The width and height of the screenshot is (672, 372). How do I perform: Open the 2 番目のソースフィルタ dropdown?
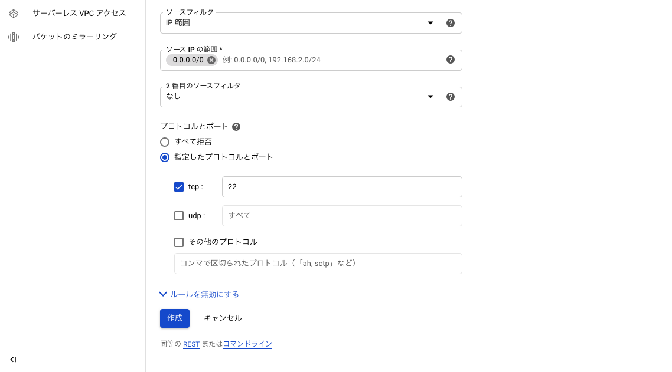(430, 96)
